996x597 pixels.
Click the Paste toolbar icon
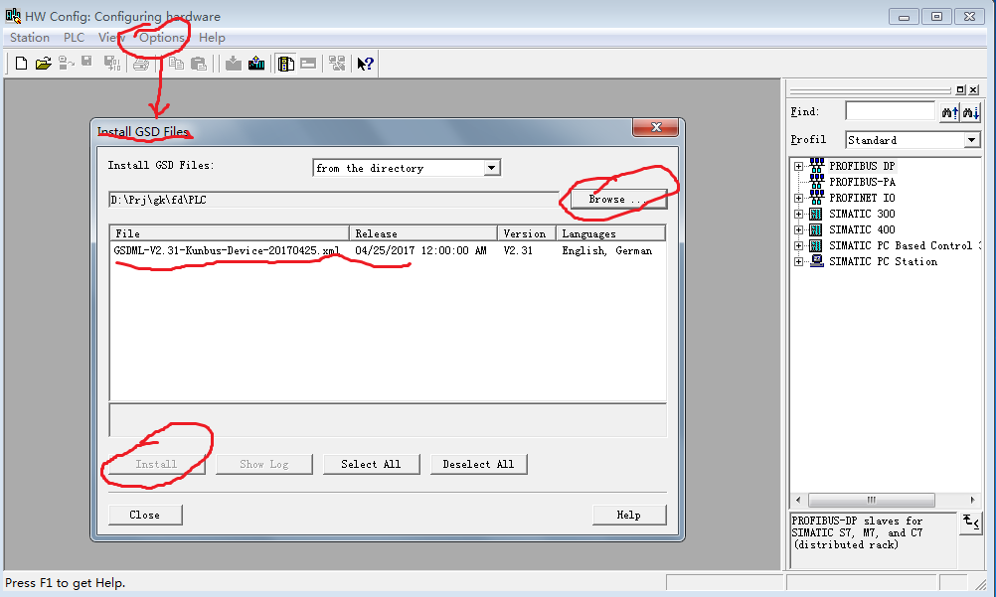tap(198, 63)
